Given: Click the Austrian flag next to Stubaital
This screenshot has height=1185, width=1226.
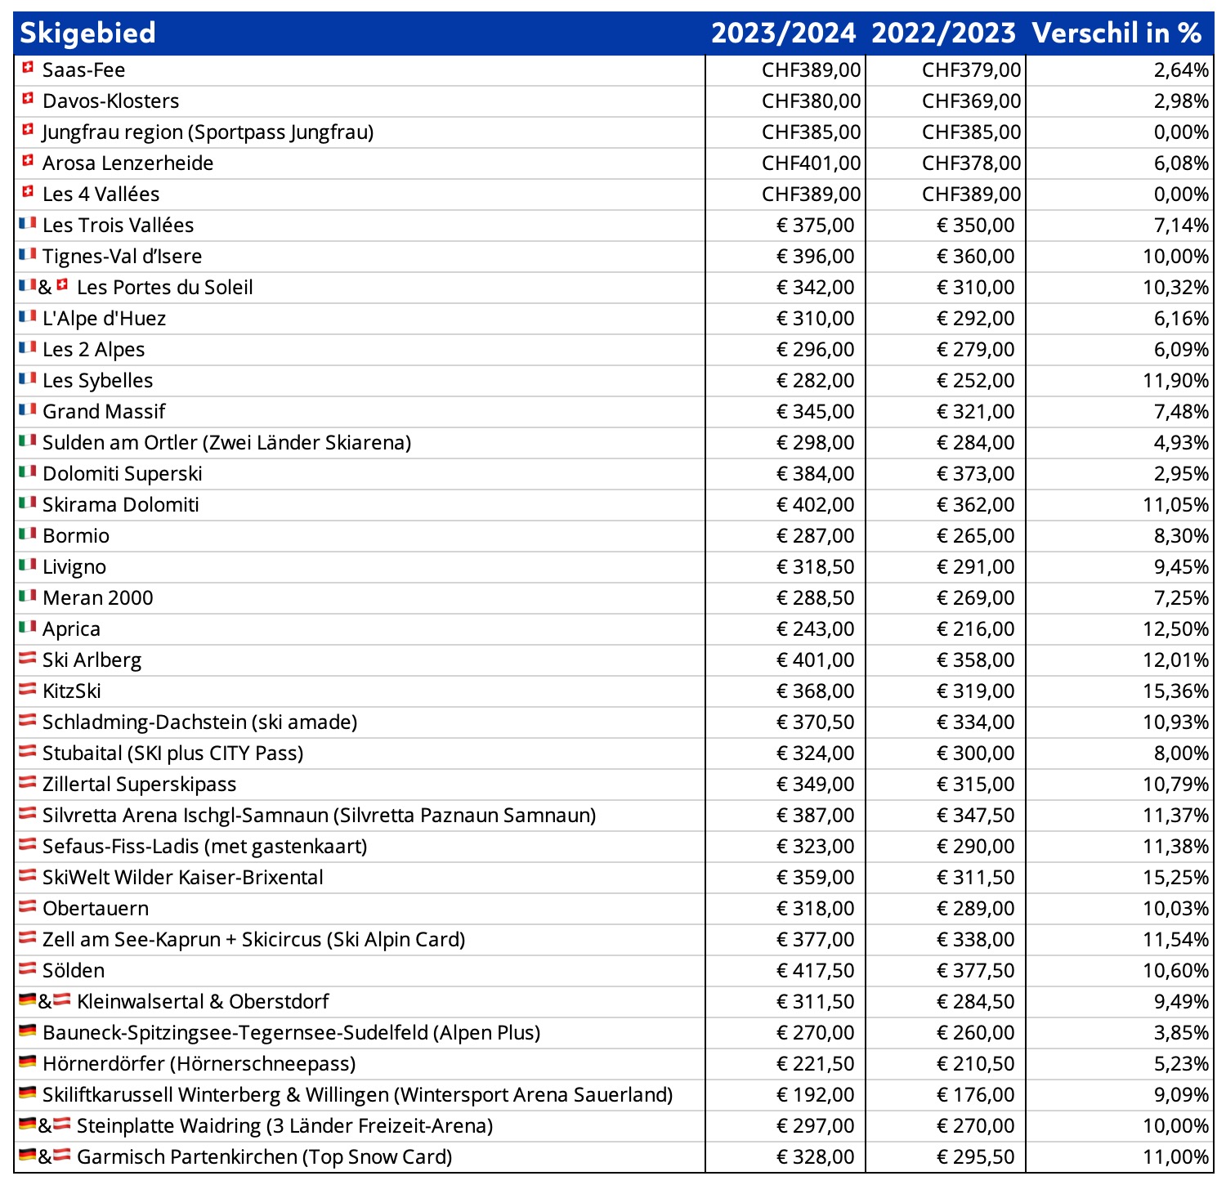Looking at the screenshot, I should [28, 750].
